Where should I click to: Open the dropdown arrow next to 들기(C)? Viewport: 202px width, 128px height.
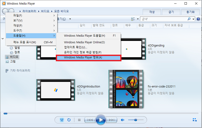click(70, 19)
